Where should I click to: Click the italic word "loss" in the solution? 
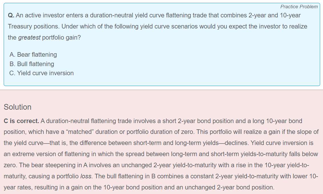point(86,176)
